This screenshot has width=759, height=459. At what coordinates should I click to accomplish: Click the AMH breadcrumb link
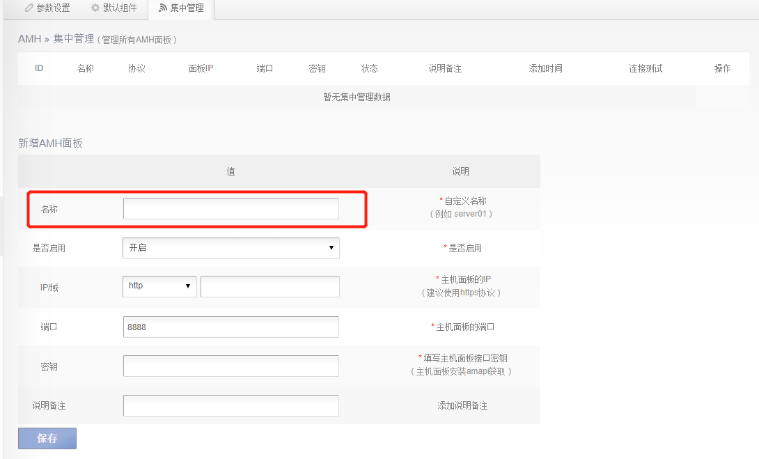(x=29, y=39)
